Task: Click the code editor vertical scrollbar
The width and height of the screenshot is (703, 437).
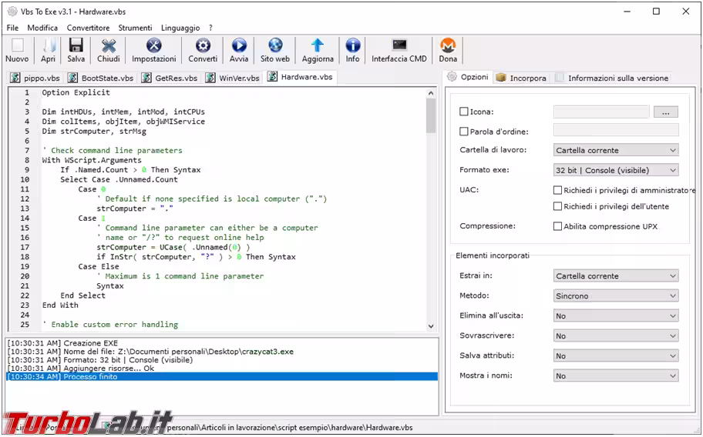Action: point(431,208)
